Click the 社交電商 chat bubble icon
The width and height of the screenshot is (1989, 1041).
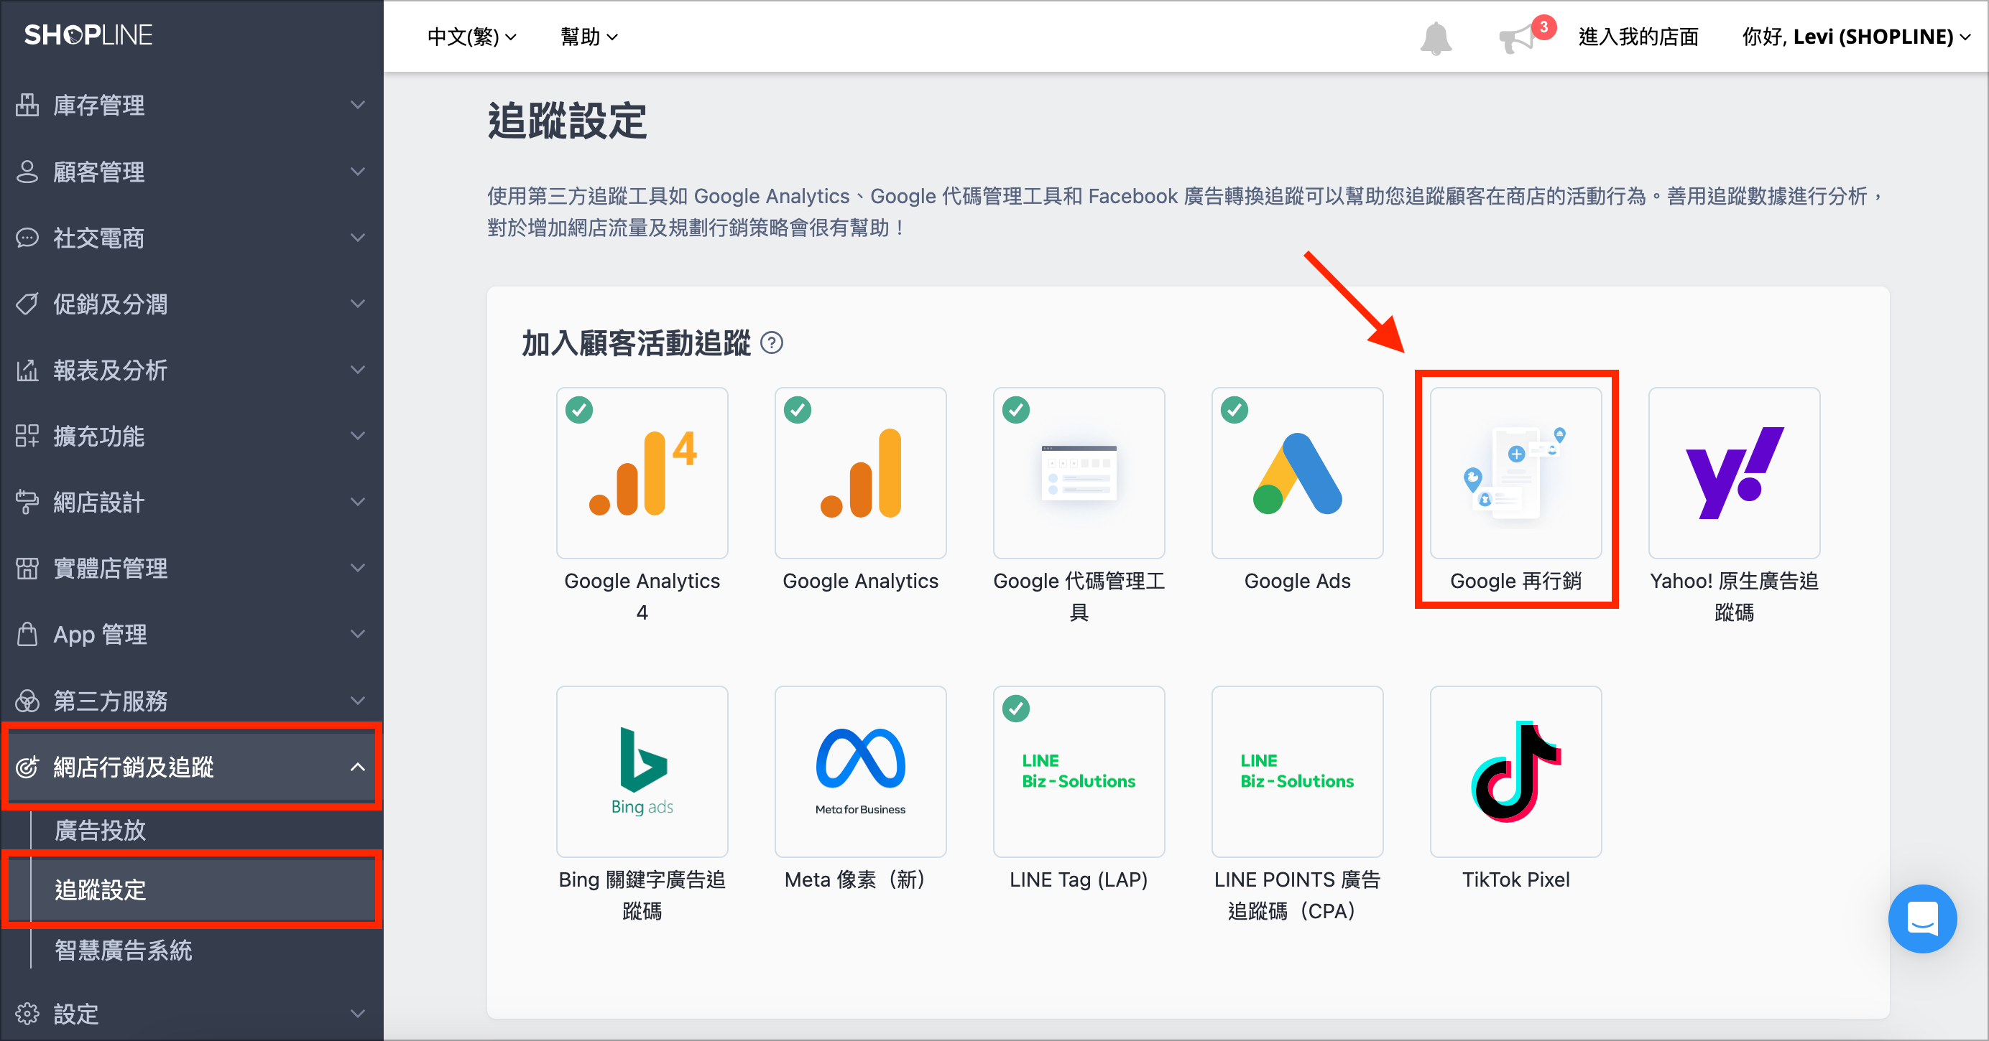[27, 237]
